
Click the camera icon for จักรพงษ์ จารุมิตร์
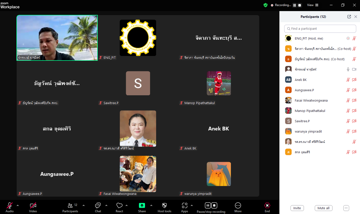point(354,69)
